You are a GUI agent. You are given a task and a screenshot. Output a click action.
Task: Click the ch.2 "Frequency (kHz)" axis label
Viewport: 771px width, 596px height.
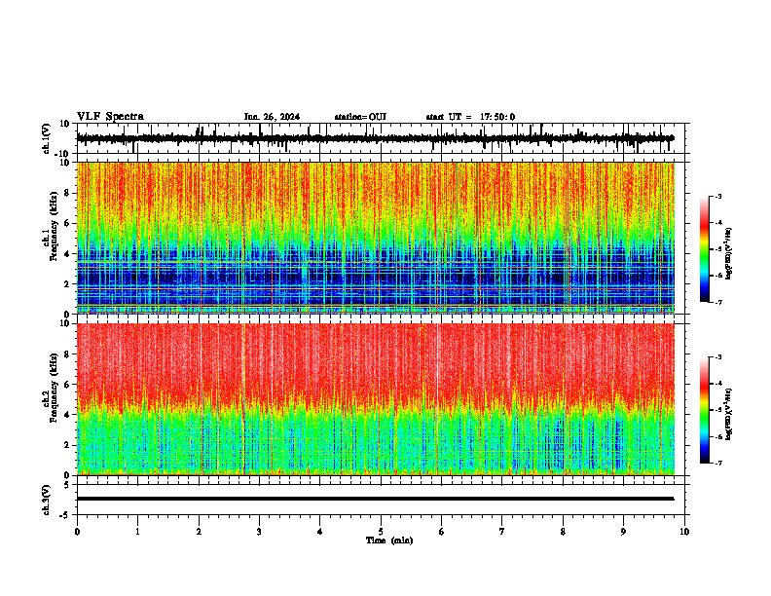(54, 388)
